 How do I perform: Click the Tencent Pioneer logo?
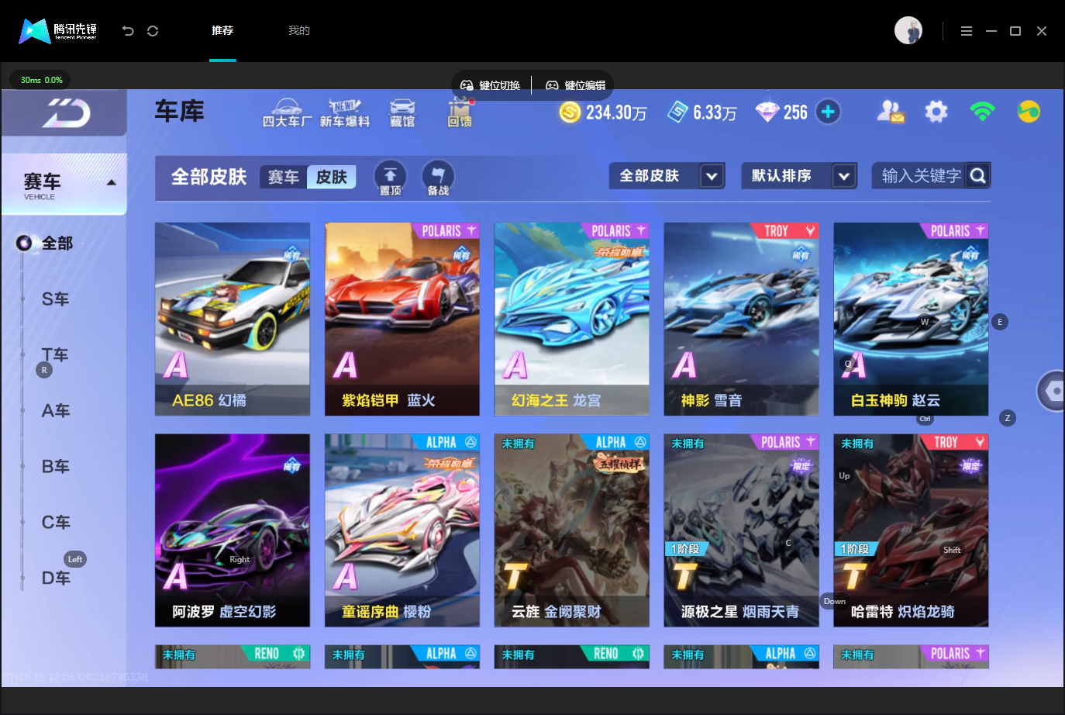pos(58,31)
